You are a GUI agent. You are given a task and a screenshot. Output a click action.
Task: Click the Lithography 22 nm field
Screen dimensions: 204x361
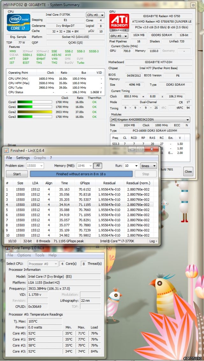[x=90, y=301]
